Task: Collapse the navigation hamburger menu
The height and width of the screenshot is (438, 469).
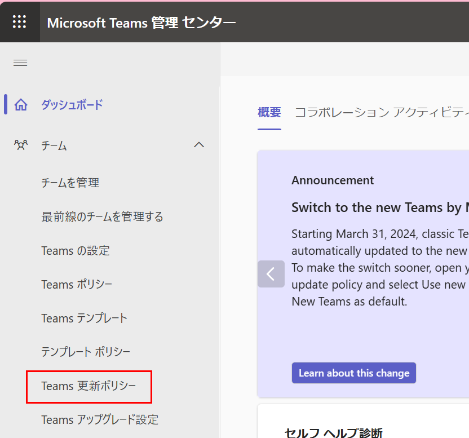Action: pos(20,63)
